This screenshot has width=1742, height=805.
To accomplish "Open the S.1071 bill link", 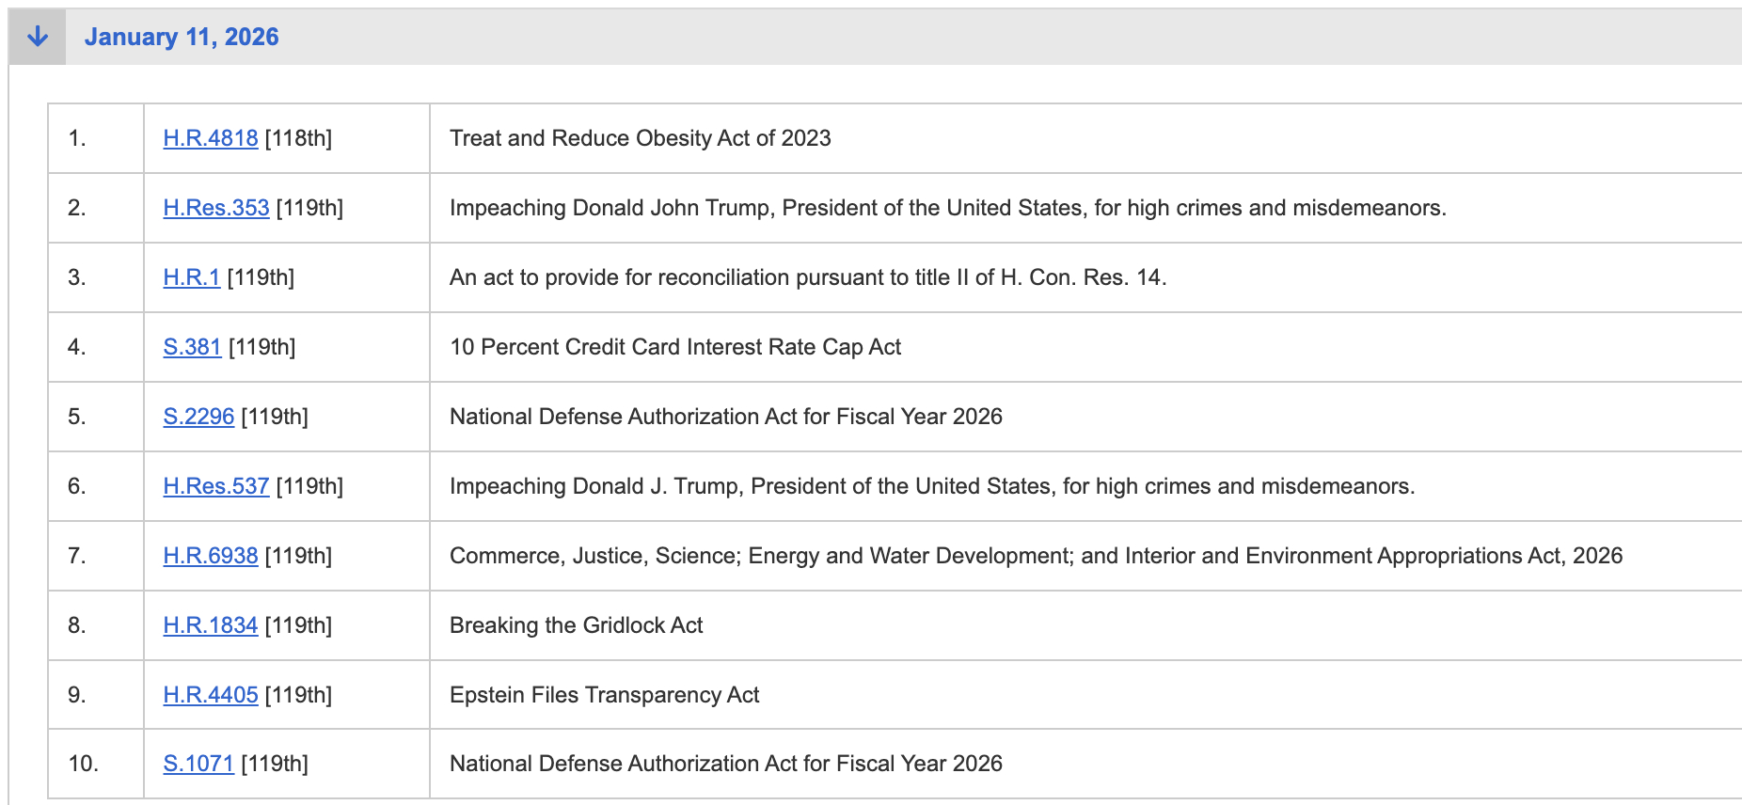I will click(x=198, y=764).
